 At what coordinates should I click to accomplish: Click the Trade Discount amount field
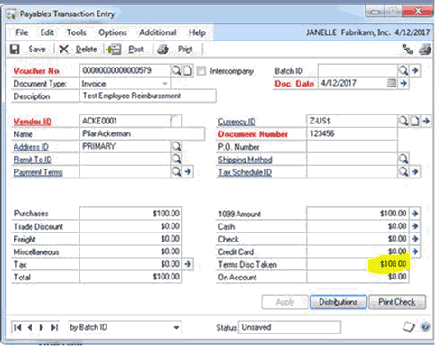point(131,226)
